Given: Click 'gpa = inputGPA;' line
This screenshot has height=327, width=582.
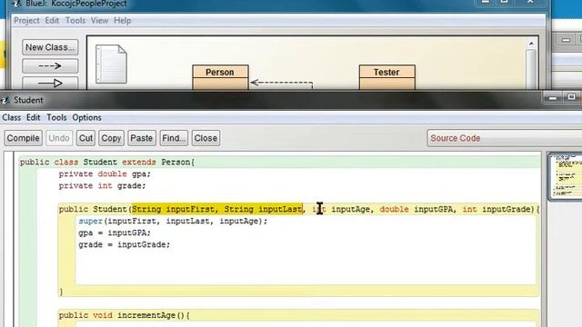Looking at the screenshot, I should pyautogui.click(x=115, y=233).
